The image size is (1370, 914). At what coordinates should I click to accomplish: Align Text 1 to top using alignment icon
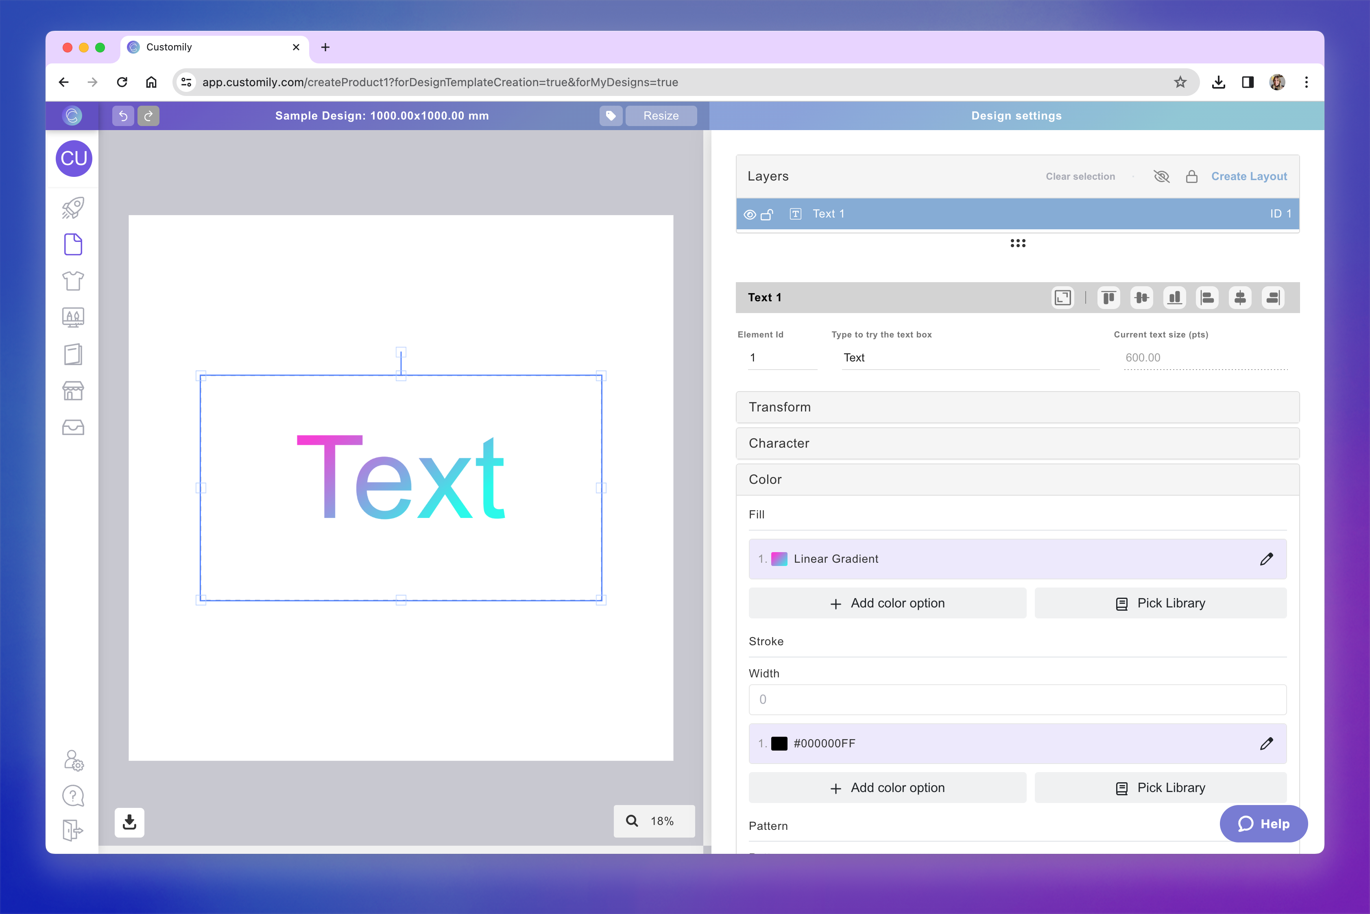point(1109,298)
